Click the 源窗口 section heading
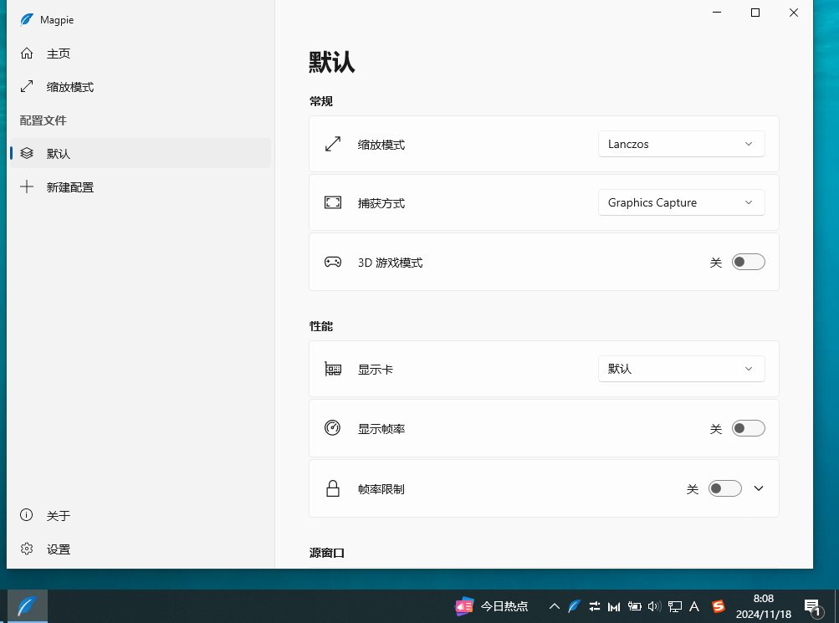This screenshot has height=623, width=839. tap(327, 553)
